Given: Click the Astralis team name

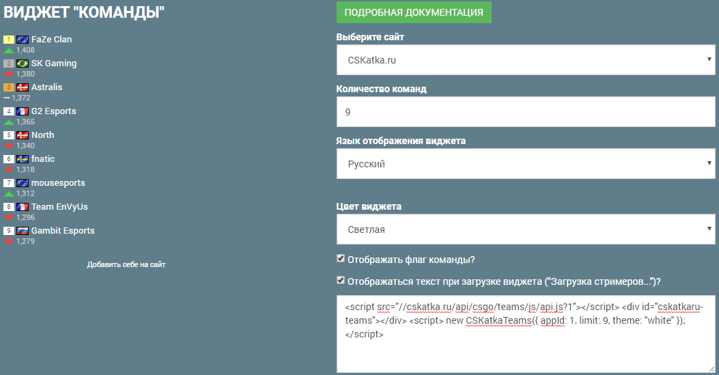Looking at the screenshot, I should point(46,87).
